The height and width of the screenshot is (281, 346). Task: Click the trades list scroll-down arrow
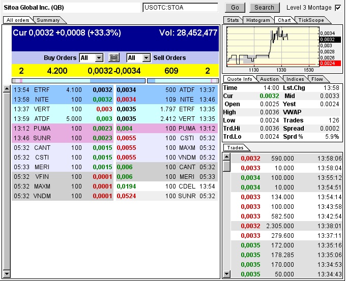[x=227, y=274]
